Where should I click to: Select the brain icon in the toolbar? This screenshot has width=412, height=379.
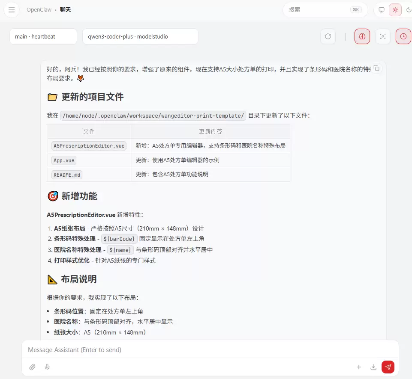pos(362,36)
